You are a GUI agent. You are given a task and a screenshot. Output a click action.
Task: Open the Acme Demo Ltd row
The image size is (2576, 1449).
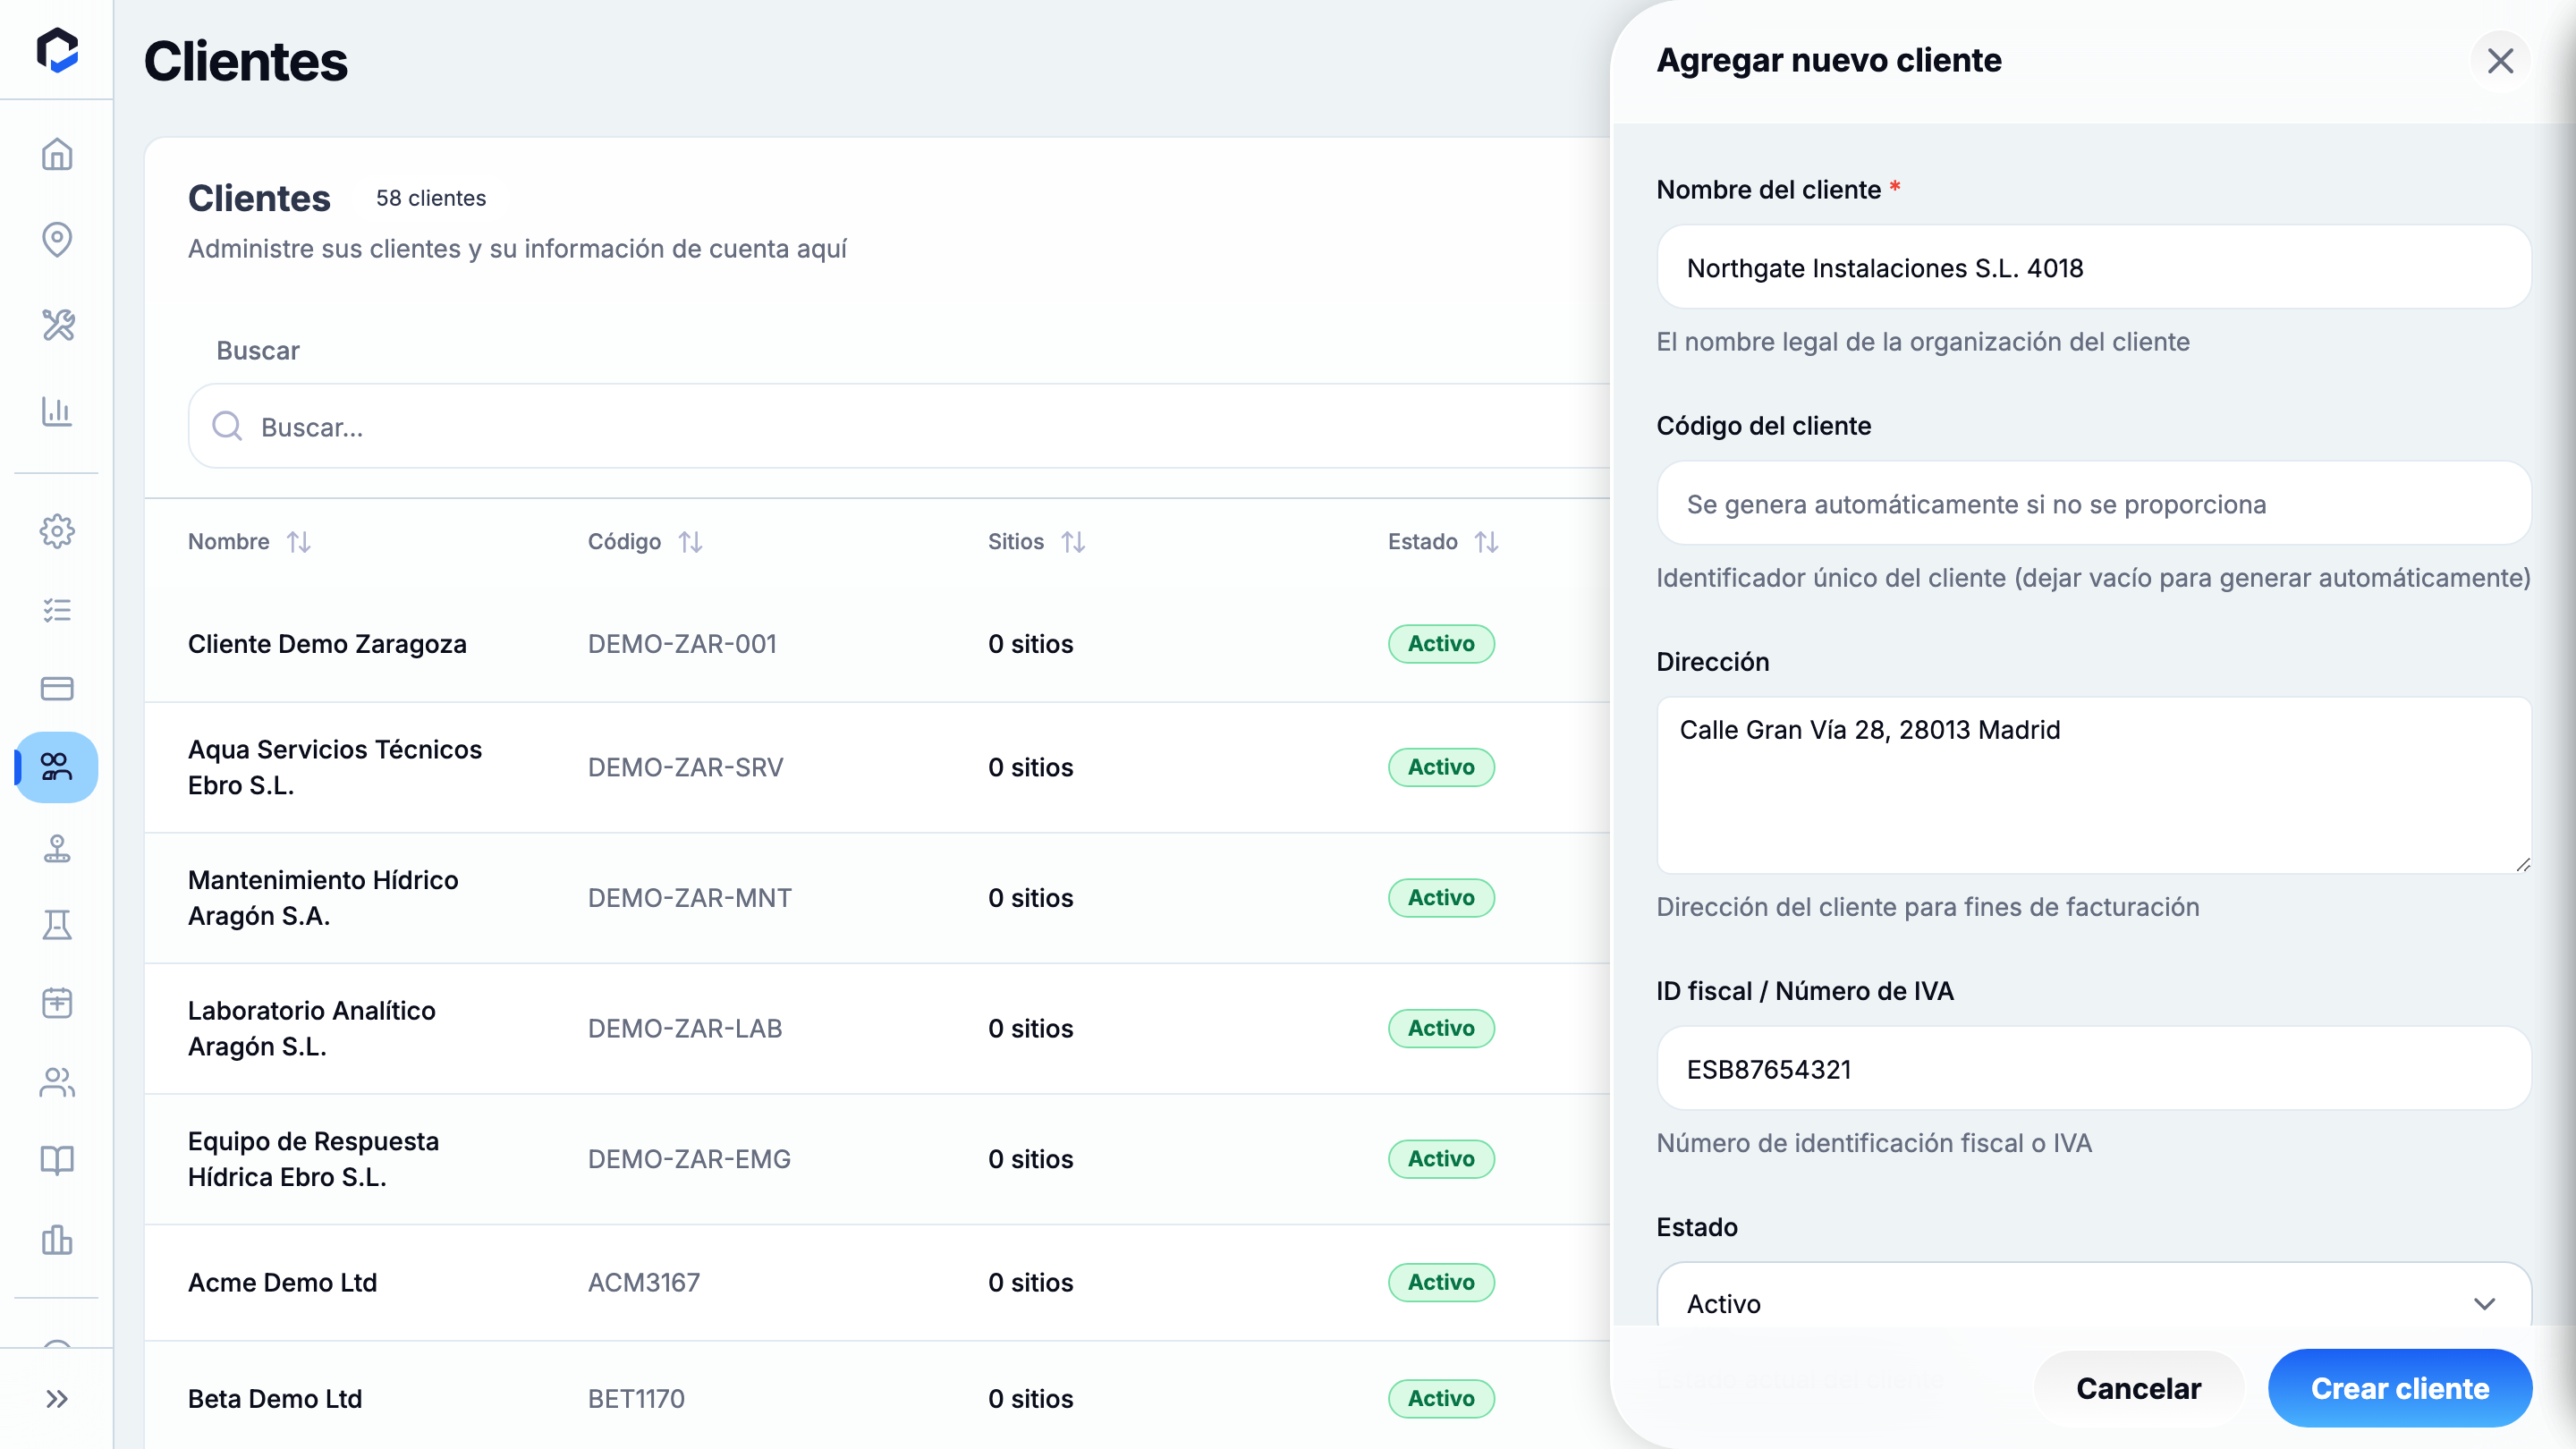point(877,1282)
